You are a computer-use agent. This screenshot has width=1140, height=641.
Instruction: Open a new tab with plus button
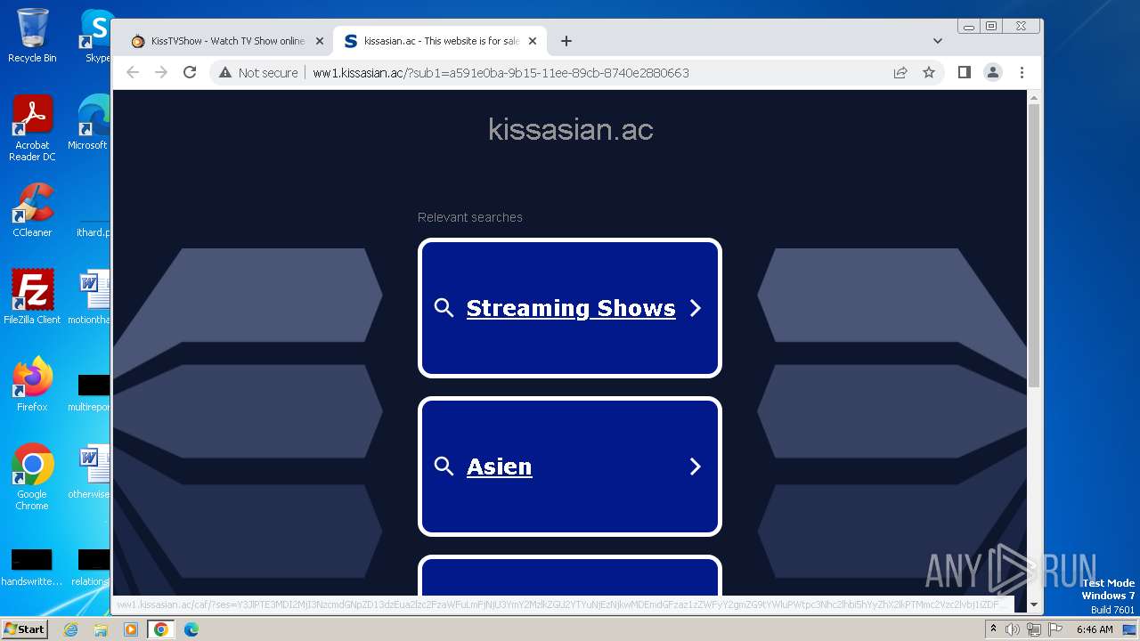tap(566, 41)
